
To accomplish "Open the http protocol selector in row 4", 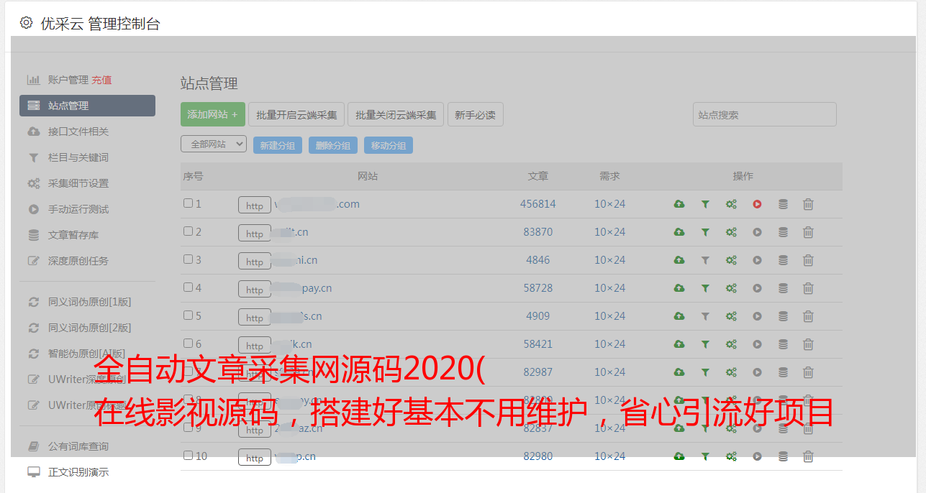I will click(x=255, y=290).
